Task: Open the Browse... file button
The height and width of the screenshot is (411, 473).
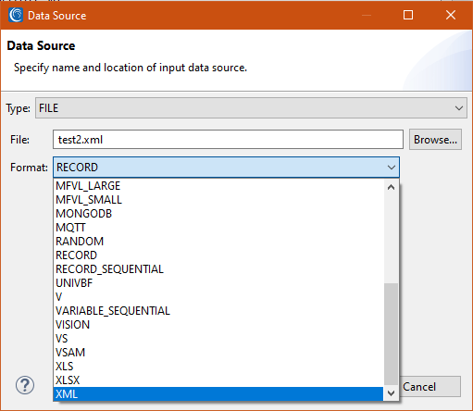Action: 435,140
